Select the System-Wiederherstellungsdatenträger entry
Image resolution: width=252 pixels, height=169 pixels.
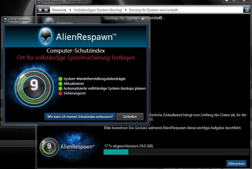[94, 79]
